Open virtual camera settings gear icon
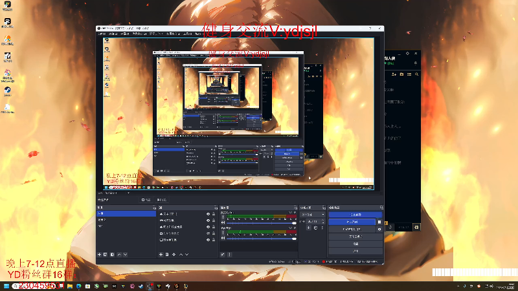 [379, 229]
